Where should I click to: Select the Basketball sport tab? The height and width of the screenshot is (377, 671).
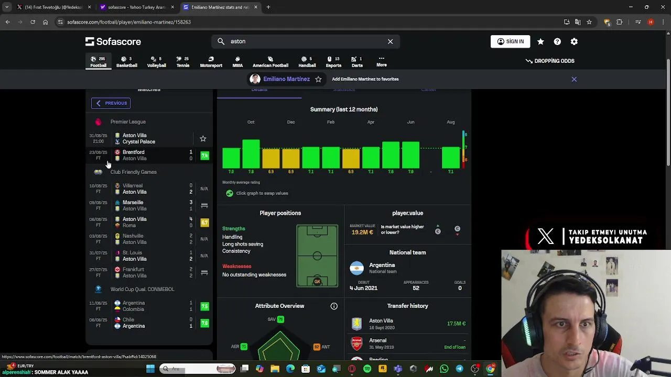(126, 62)
